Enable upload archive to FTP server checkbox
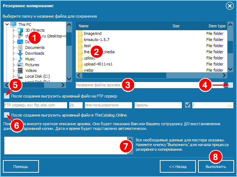Screen dimensions: 237x177 point(6,96)
